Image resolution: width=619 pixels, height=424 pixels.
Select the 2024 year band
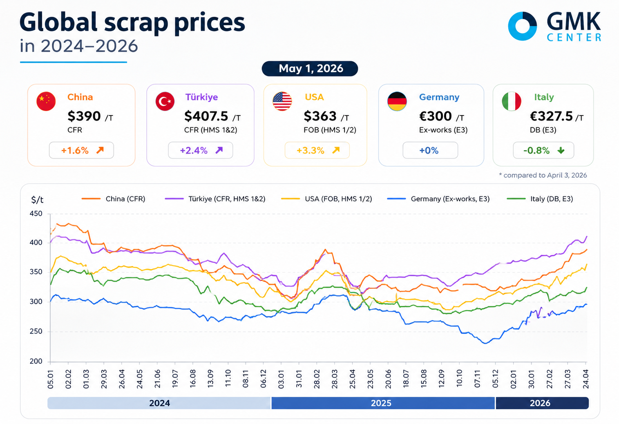pos(159,403)
